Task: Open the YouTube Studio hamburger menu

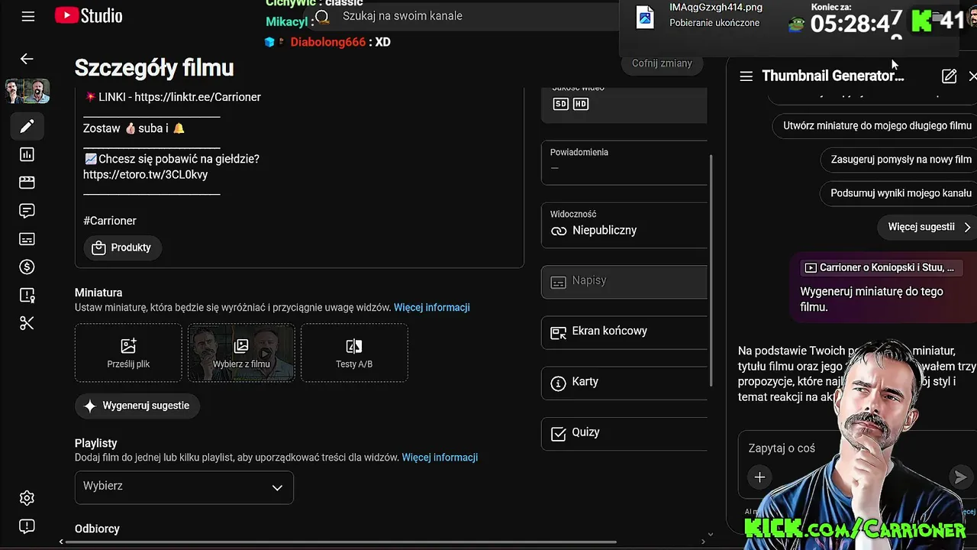Action: (x=28, y=16)
